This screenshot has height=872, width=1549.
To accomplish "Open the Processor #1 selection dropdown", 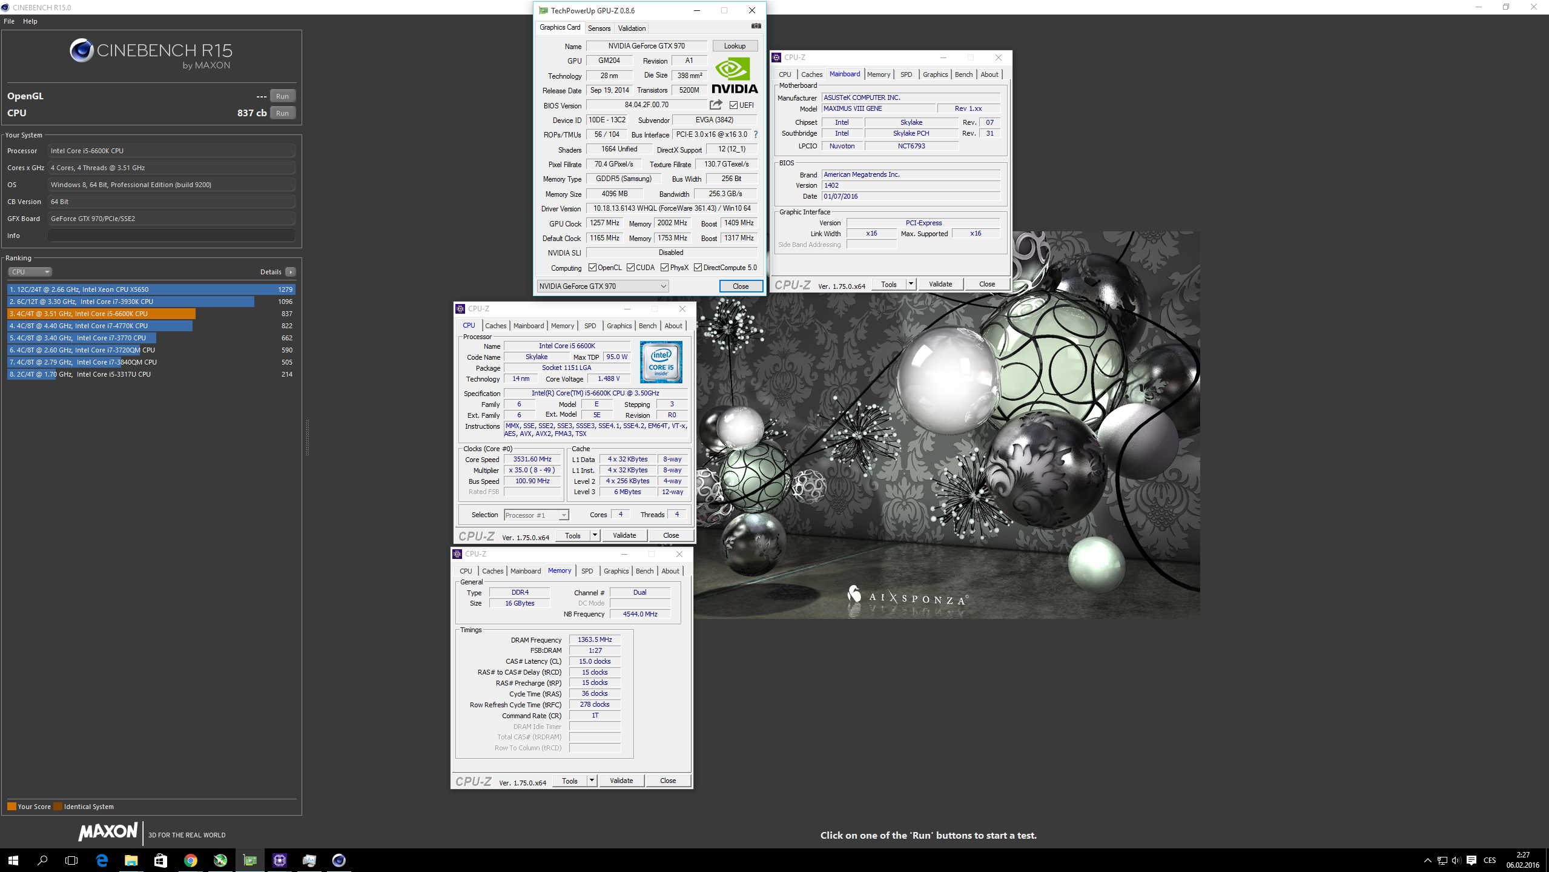I will pos(536,515).
